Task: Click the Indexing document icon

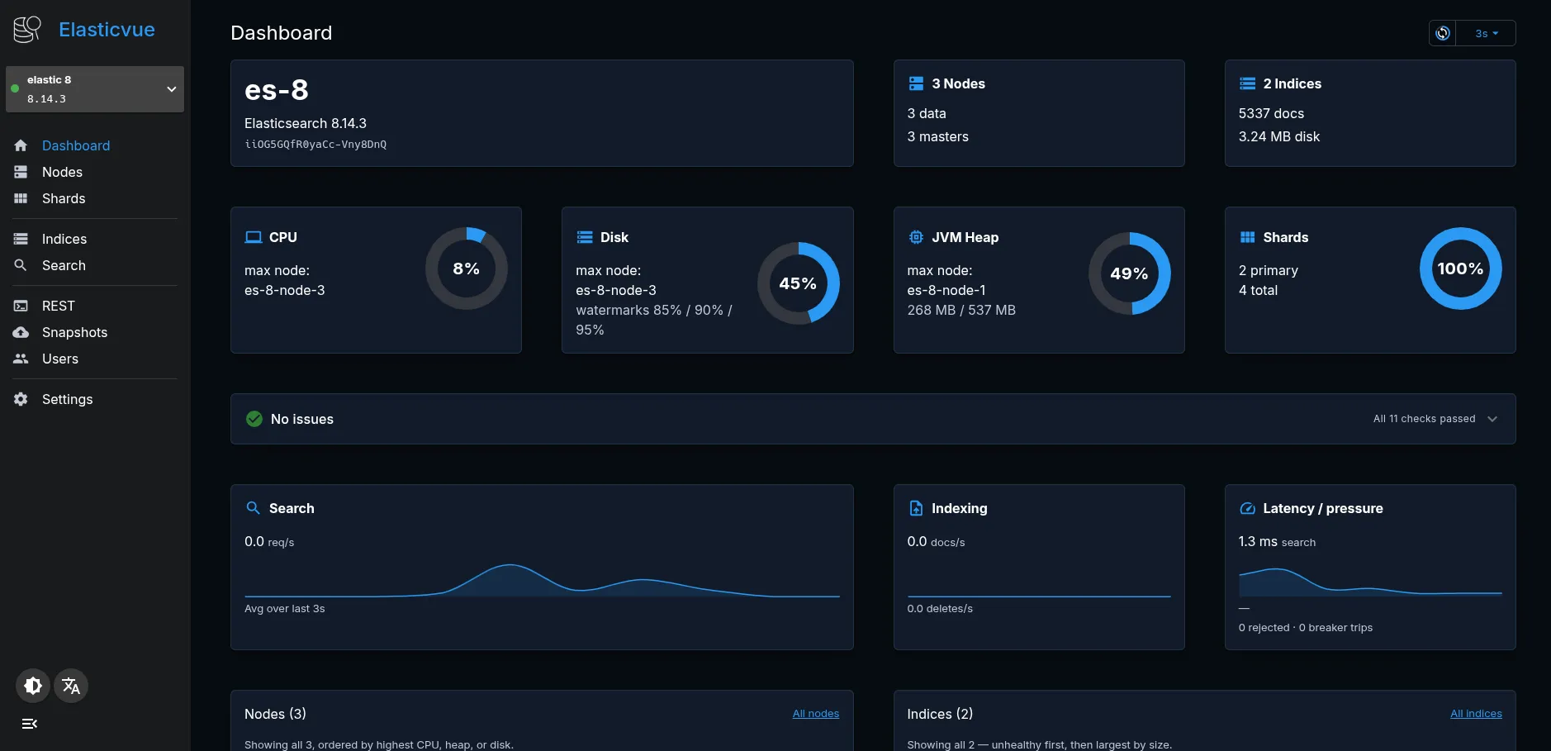Action: [916, 508]
